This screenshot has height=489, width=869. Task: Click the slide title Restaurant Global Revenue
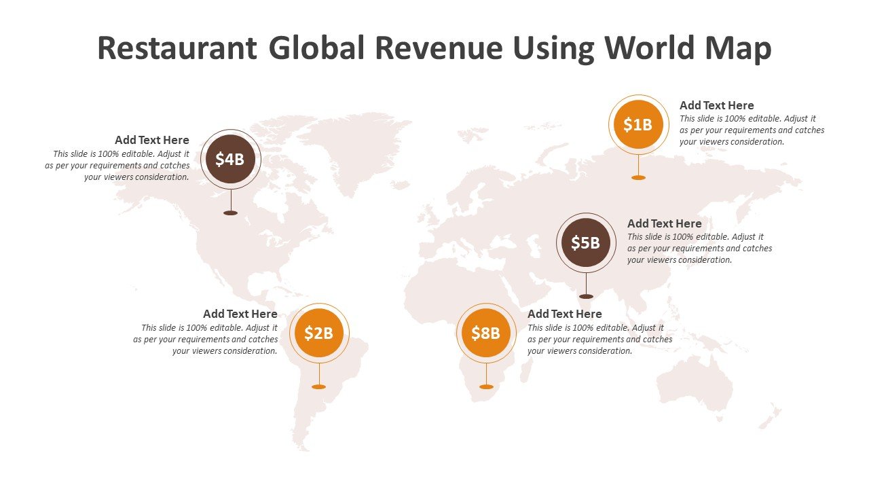[434, 48]
